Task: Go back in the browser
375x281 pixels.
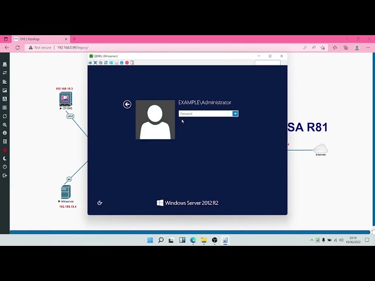Action: click(6, 47)
